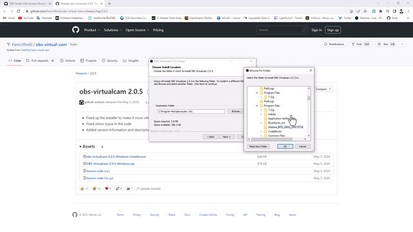413x232 pixels.
Task: Download Source code (tar.gz) asset
Action: [100, 178]
